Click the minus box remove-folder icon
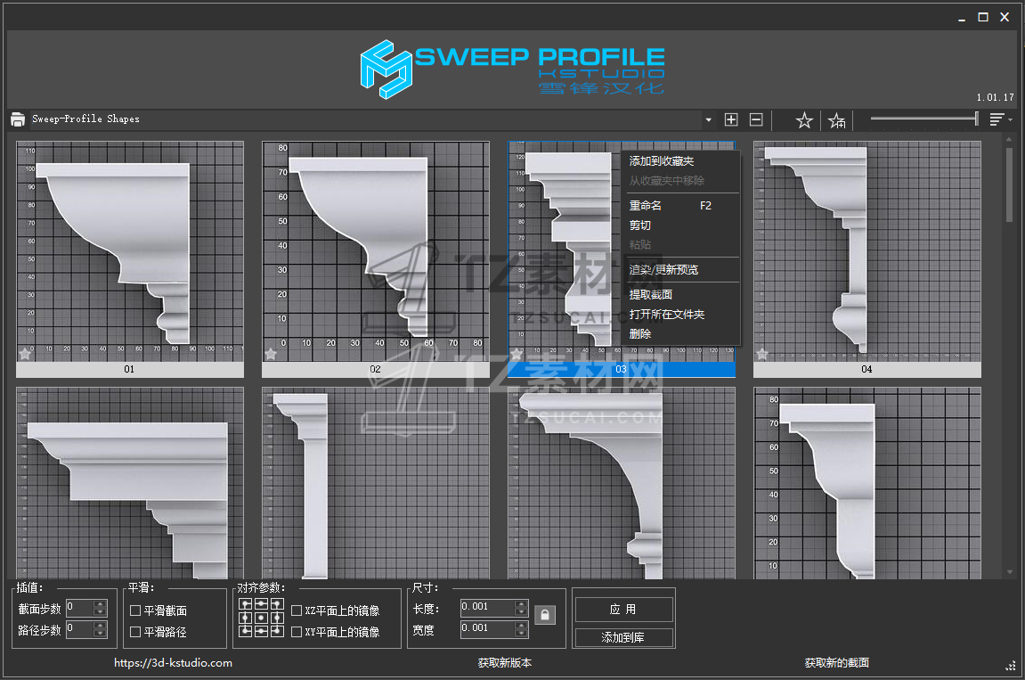The image size is (1025, 680). 756,119
